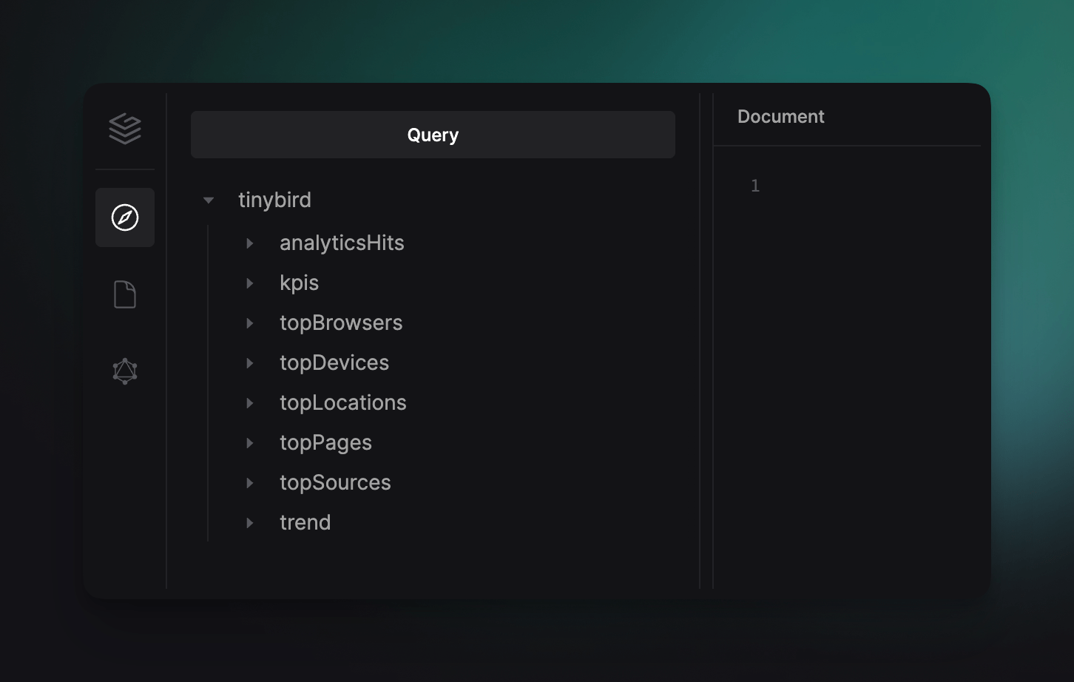Expand the topPages arrow

click(250, 443)
